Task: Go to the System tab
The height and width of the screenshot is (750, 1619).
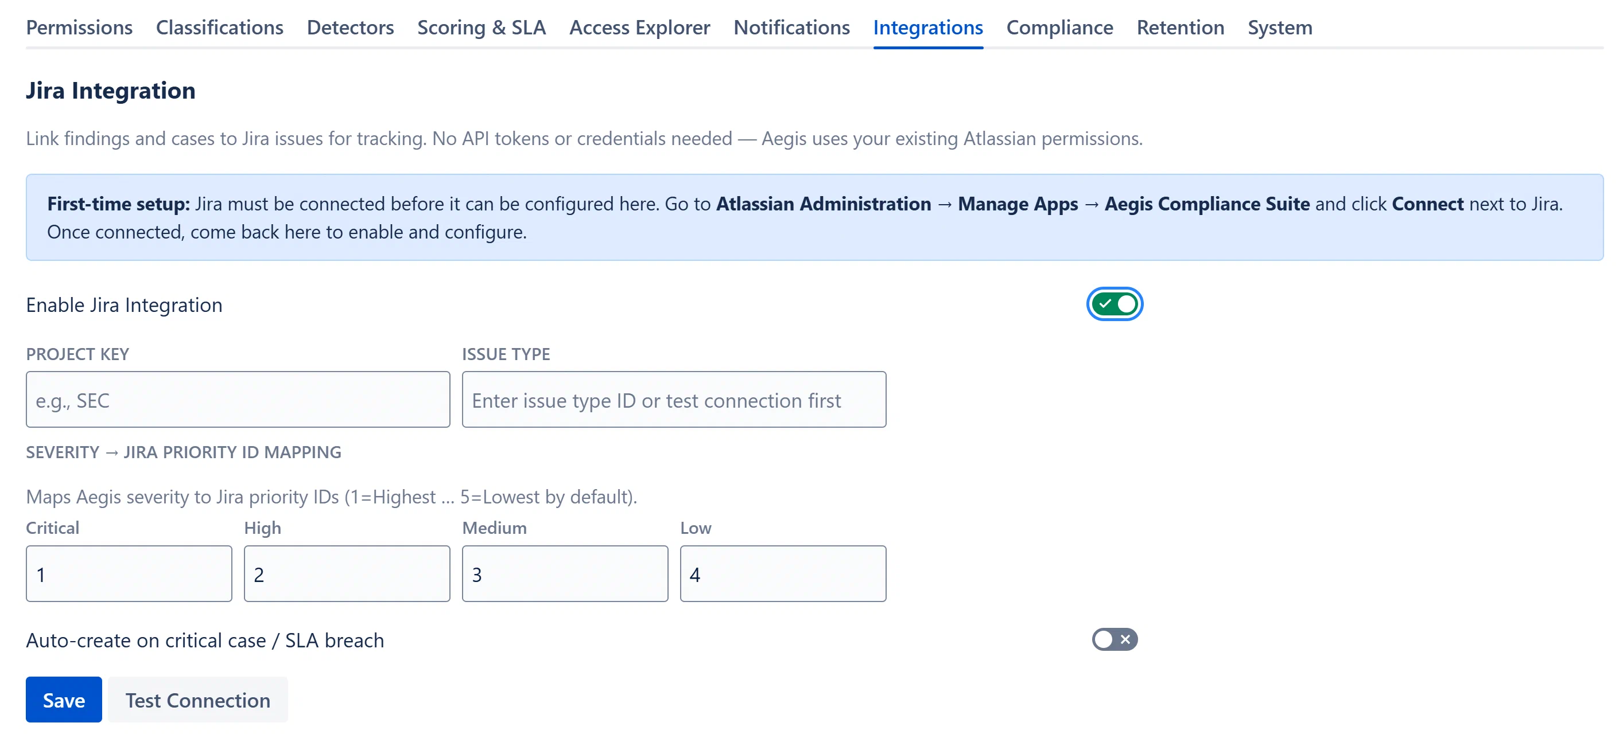Action: coord(1280,27)
